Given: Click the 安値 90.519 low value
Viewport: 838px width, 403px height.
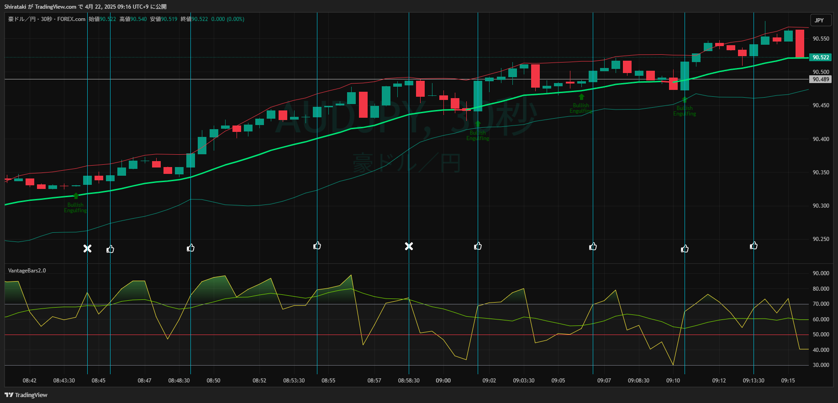Looking at the screenshot, I should click(163, 19).
